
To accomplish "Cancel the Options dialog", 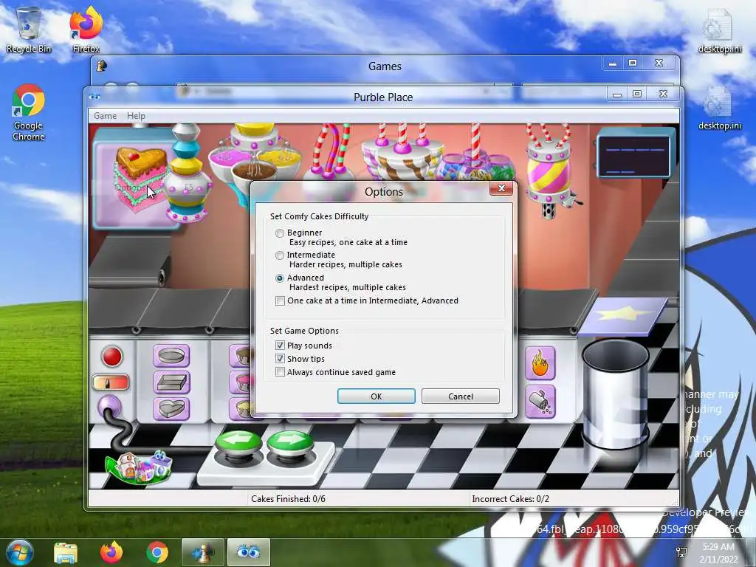I will pos(461,396).
